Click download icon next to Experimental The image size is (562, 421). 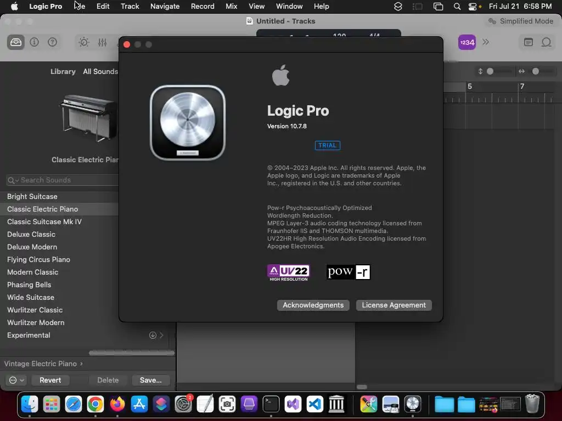click(153, 335)
